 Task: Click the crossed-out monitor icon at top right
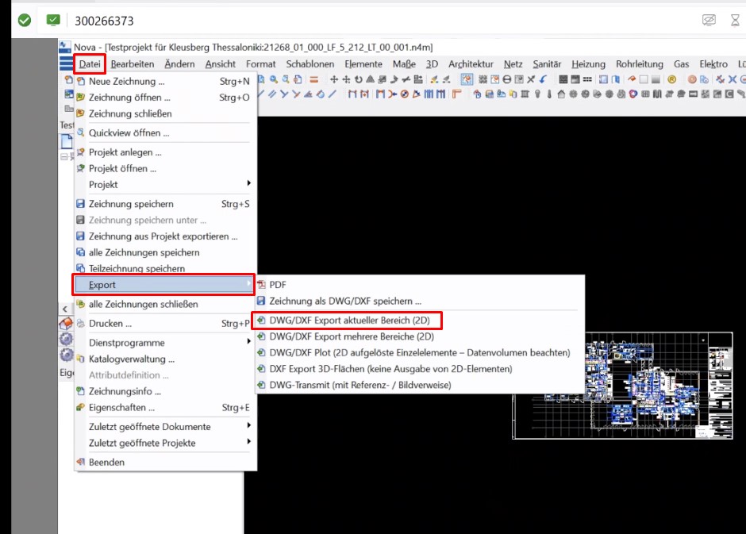tap(709, 20)
